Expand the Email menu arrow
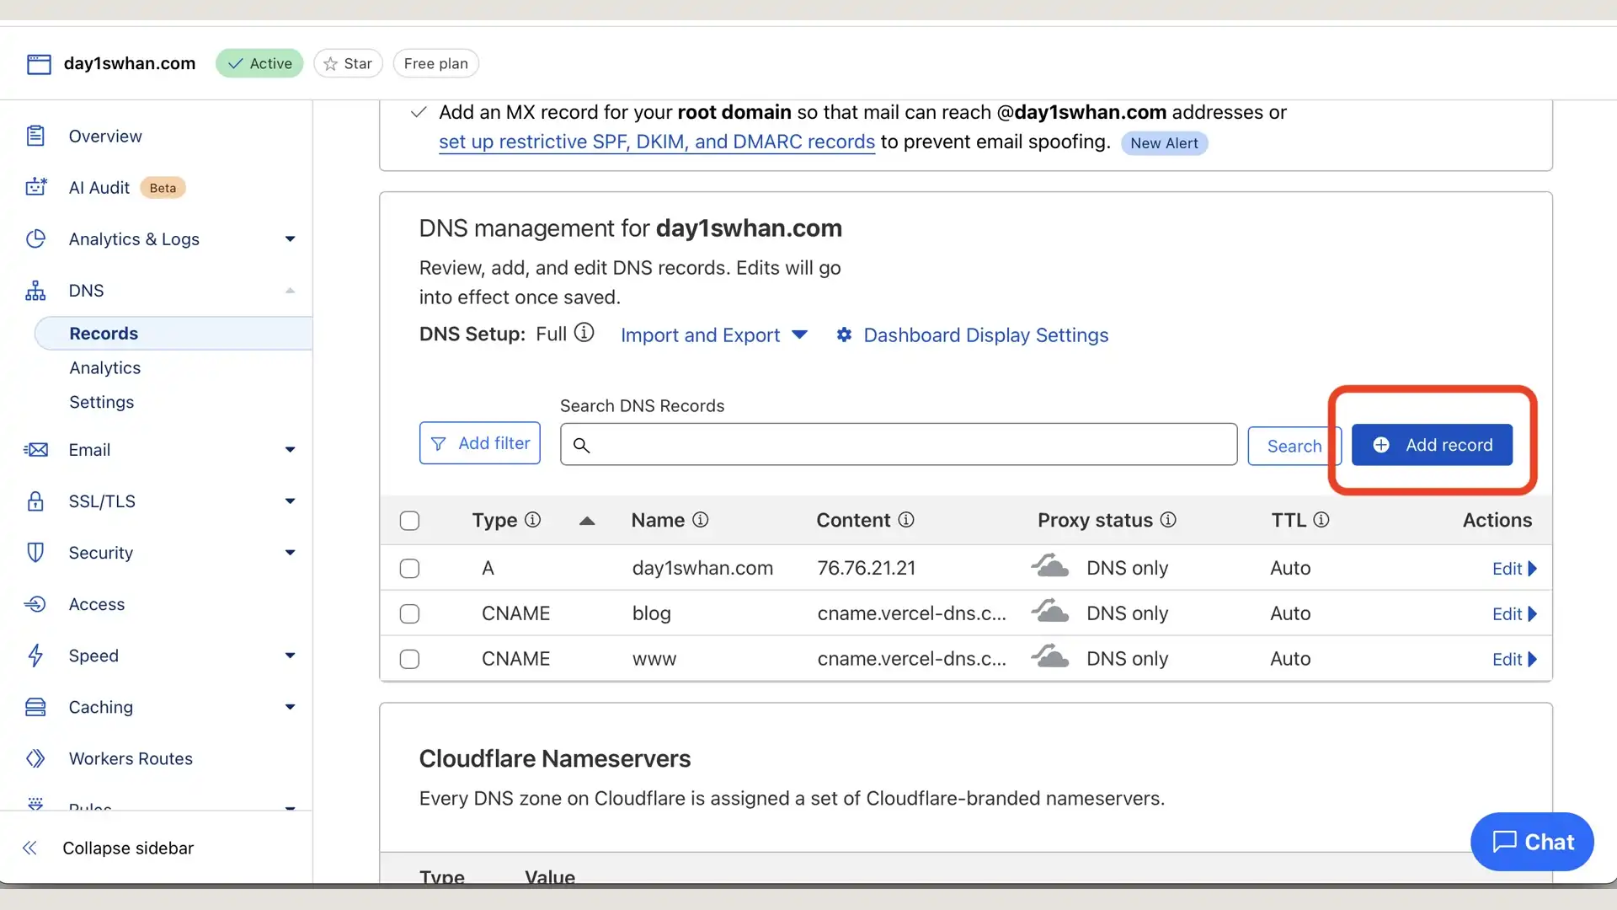This screenshot has height=910, width=1617. click(x=290, y=450)
